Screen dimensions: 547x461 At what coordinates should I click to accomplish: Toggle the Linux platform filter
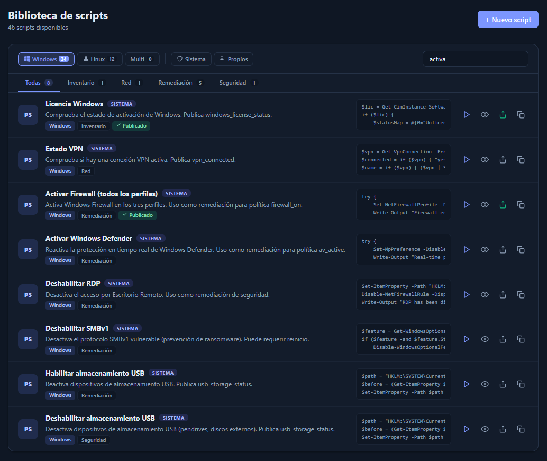pos(99,59)
